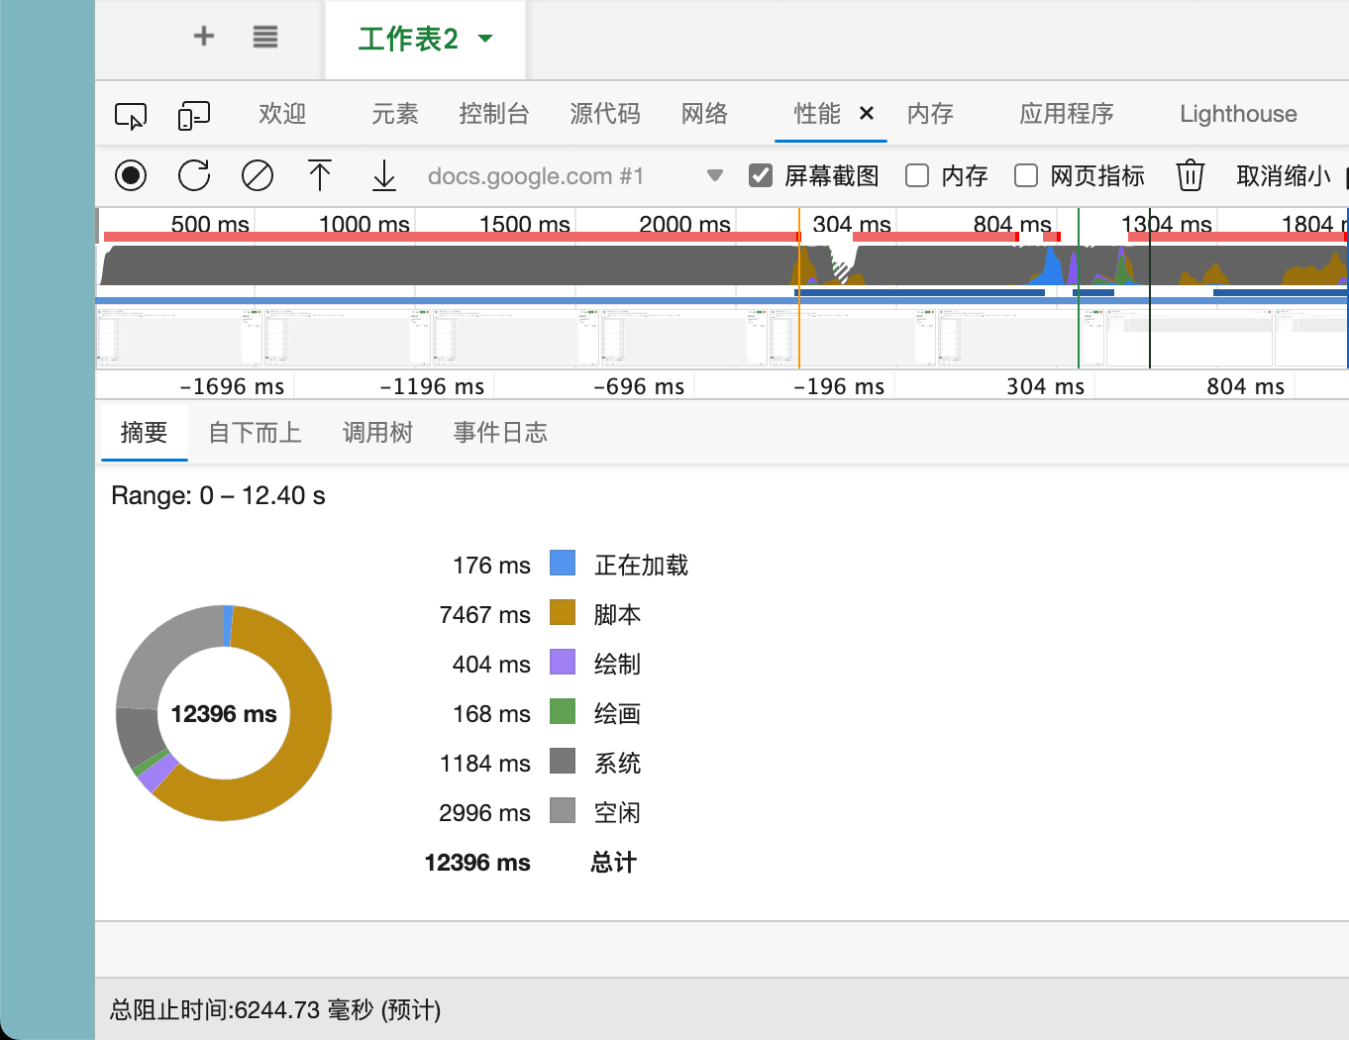Click the 1184 ms system time value

(x=485, y=764)
